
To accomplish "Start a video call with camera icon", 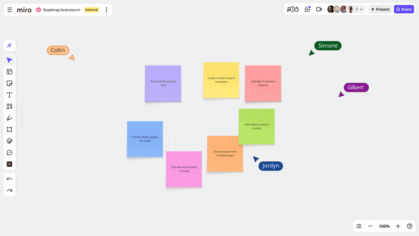I will tap(319, 9).
